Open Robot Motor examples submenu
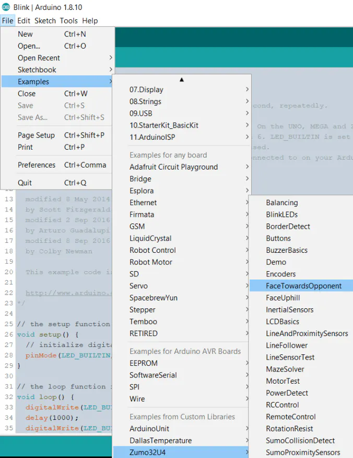Viewport: 353px width, 458px height. tap(181, 262)
